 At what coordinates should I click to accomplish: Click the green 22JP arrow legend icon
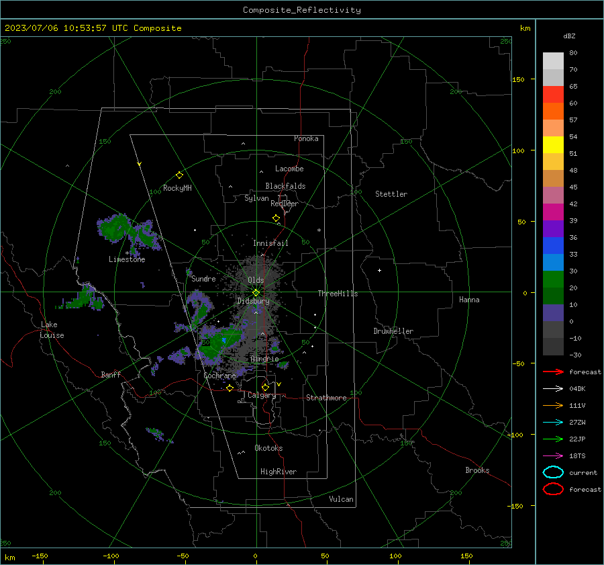pyautogui.click(x=553, y=439)
